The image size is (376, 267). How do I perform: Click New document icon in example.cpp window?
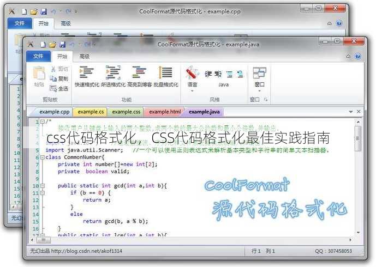[x=24, y=11]
